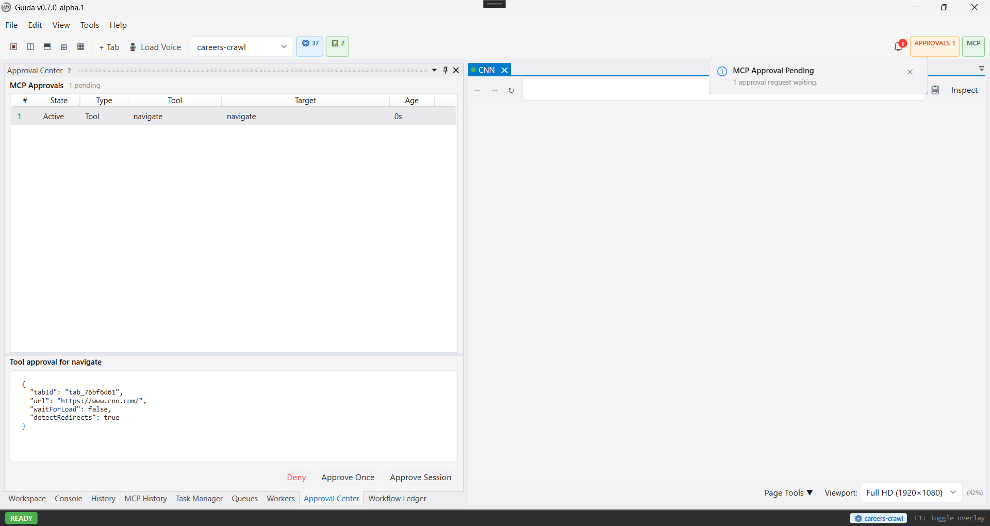Viewport: 990px width, 526px height.
Task: Switch to the Task Manager tab
Action: coord(199,498)
